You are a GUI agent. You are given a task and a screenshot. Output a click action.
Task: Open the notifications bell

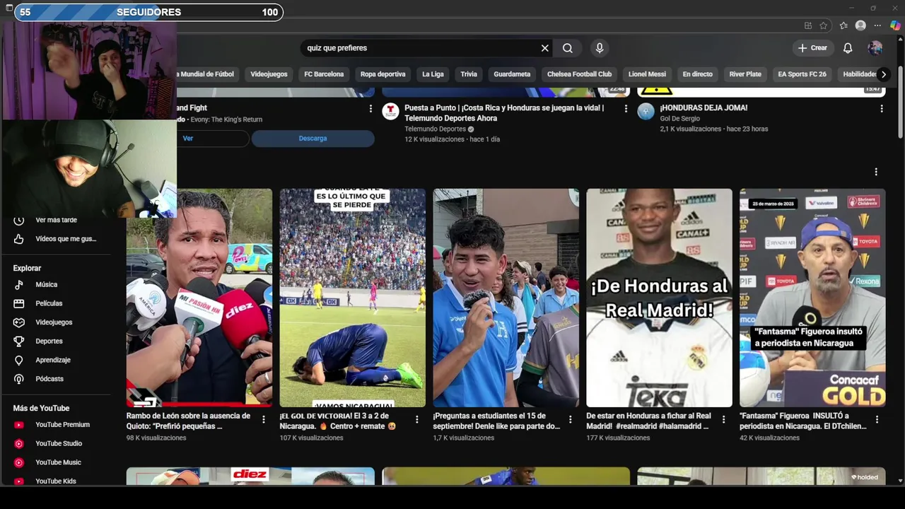(x=848, y=48)
